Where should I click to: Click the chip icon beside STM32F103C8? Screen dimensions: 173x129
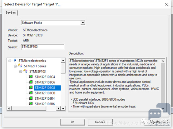(x=31, y=87)
